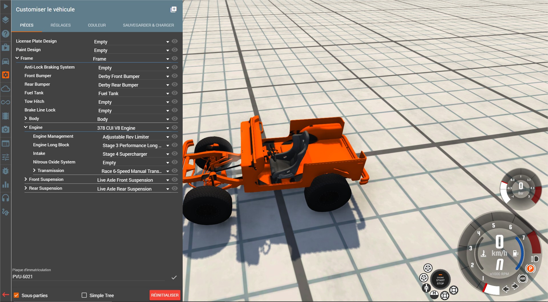Open the Engine Management dropdown

pyautogui.click(x=136, y=137)
